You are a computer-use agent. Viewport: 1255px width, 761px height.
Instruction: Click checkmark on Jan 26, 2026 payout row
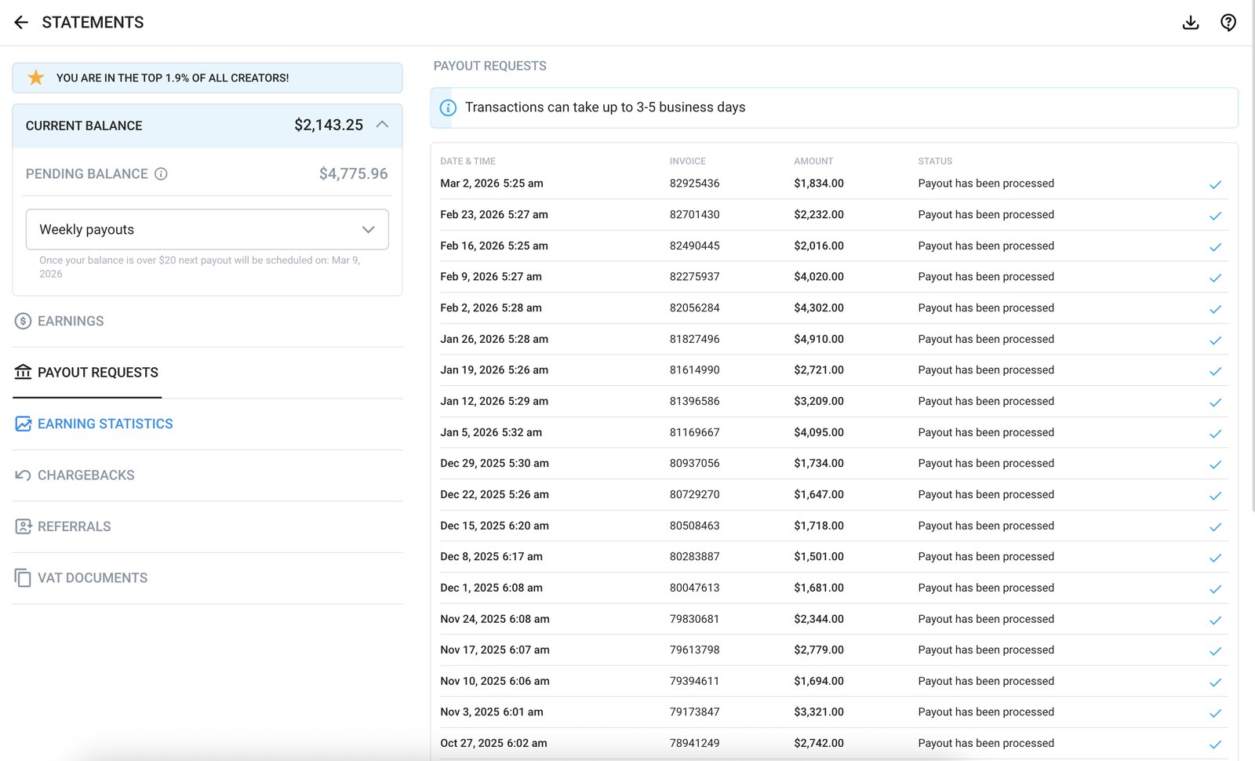(1215, 340)
